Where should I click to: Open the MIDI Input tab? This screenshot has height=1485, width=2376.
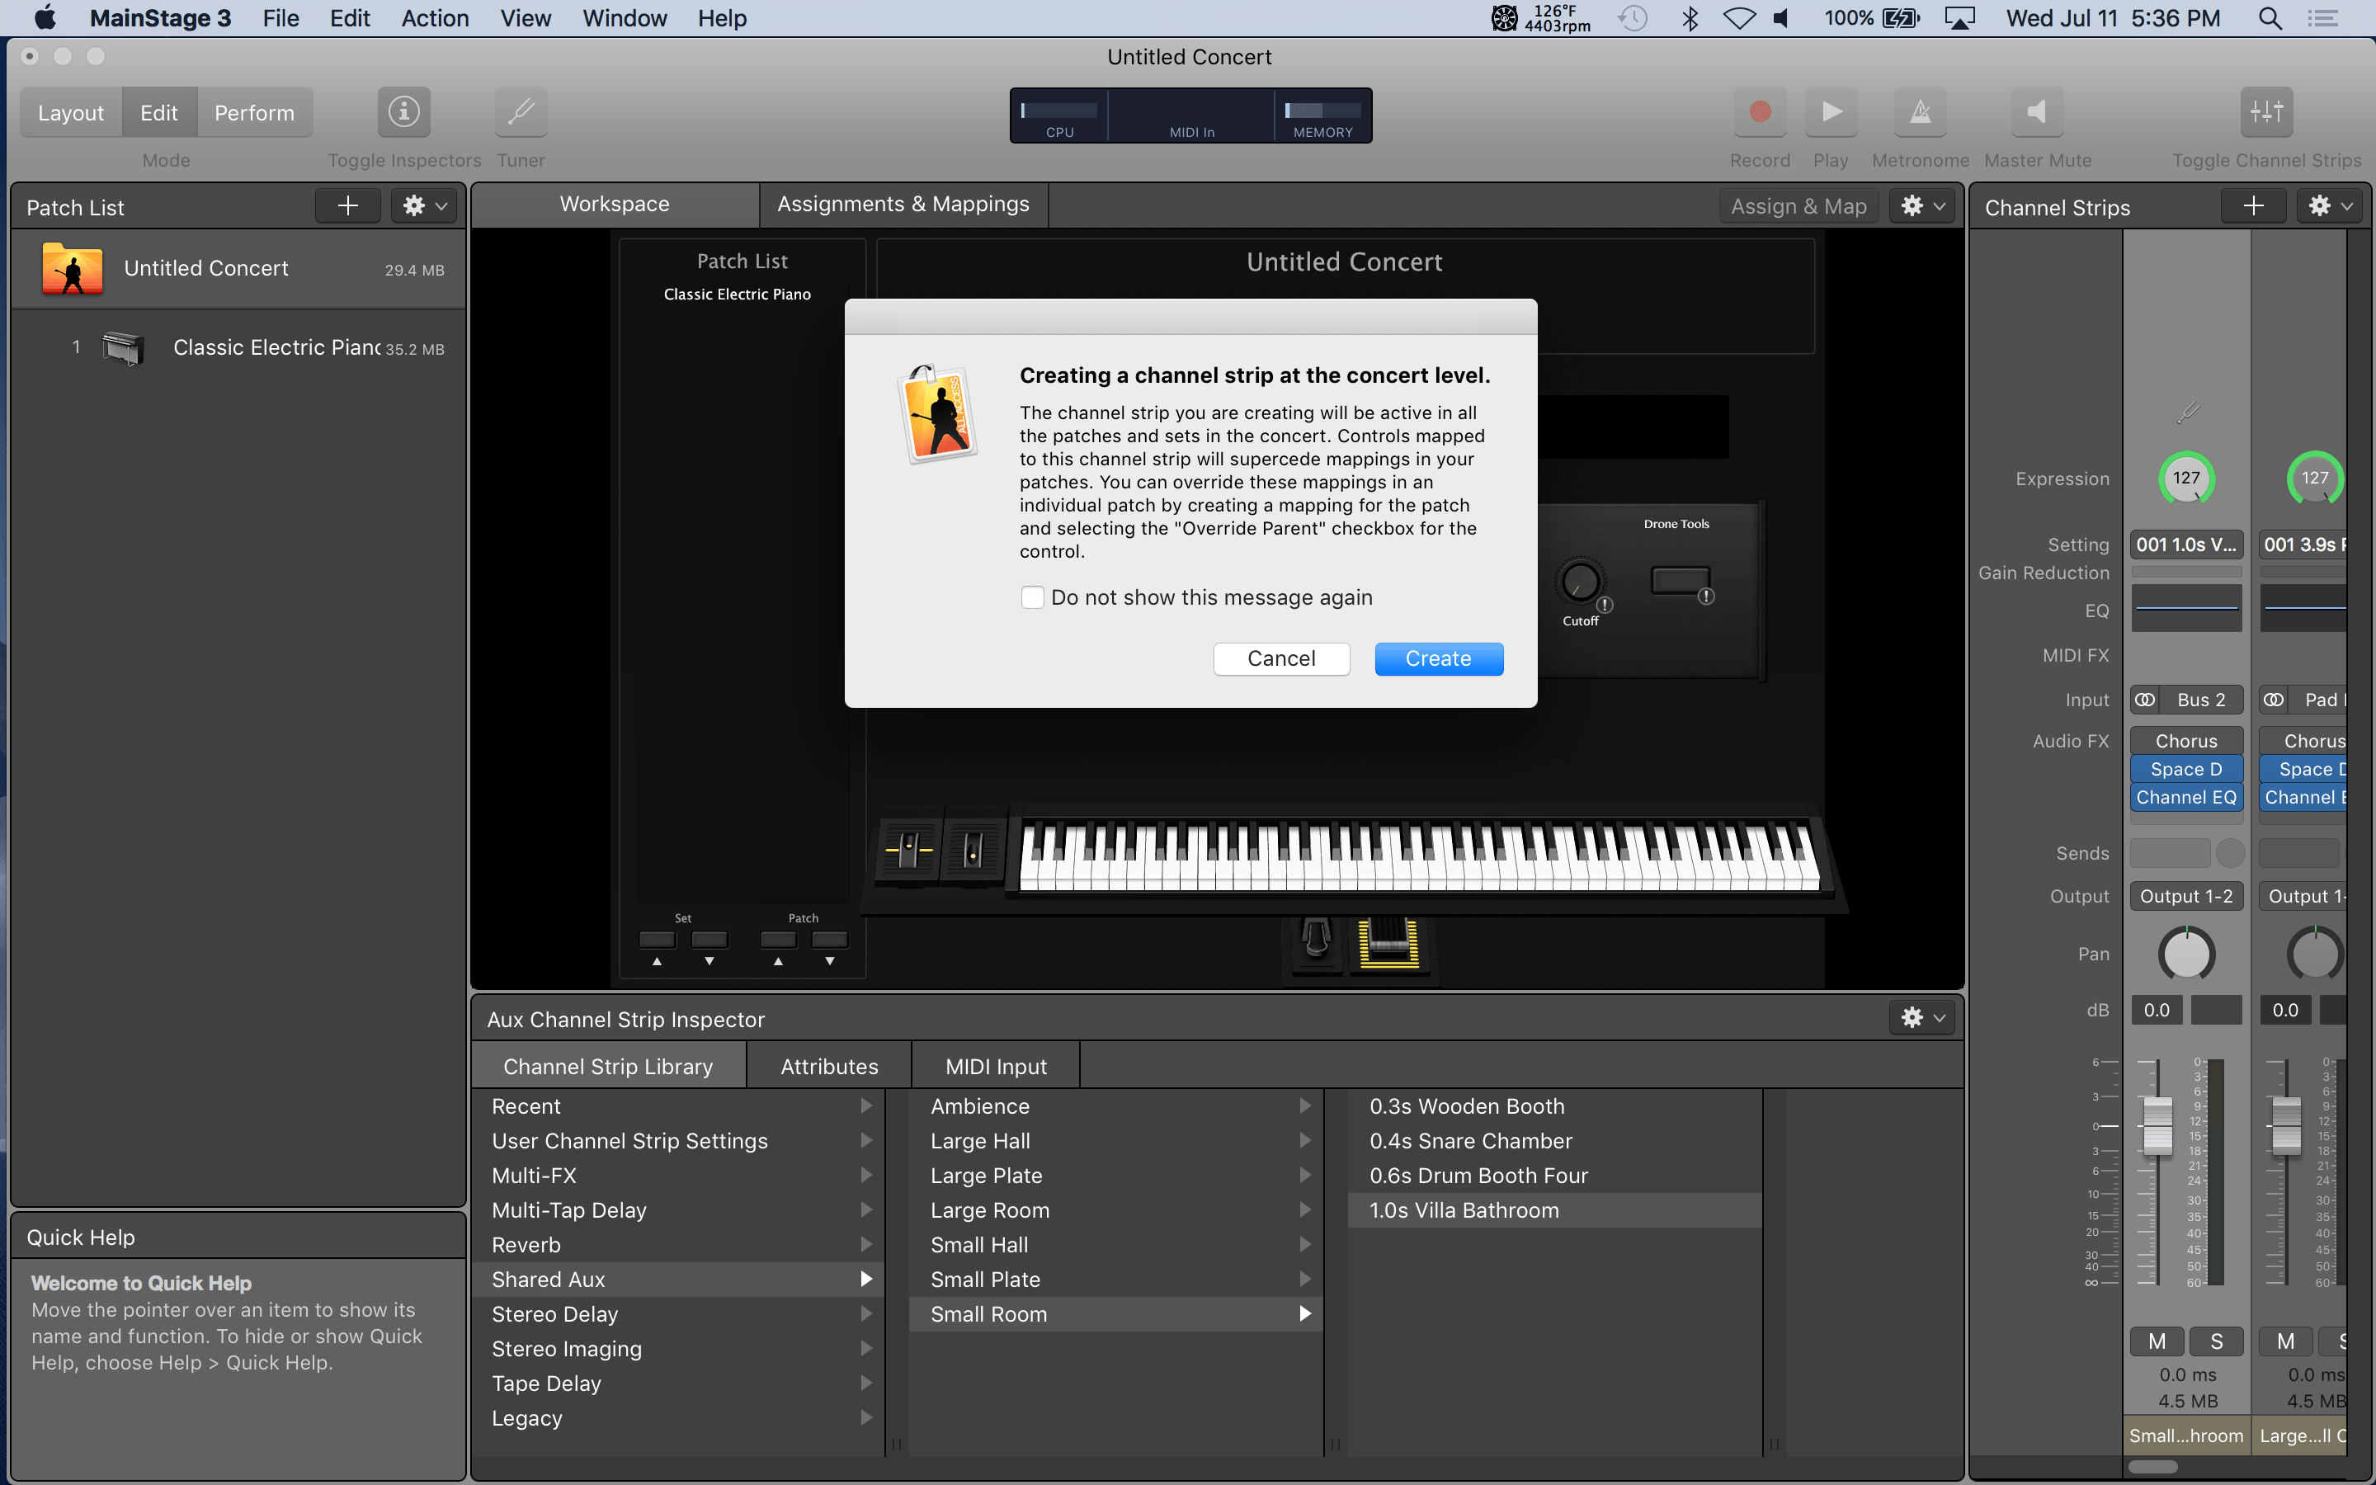pos(996,1067)
